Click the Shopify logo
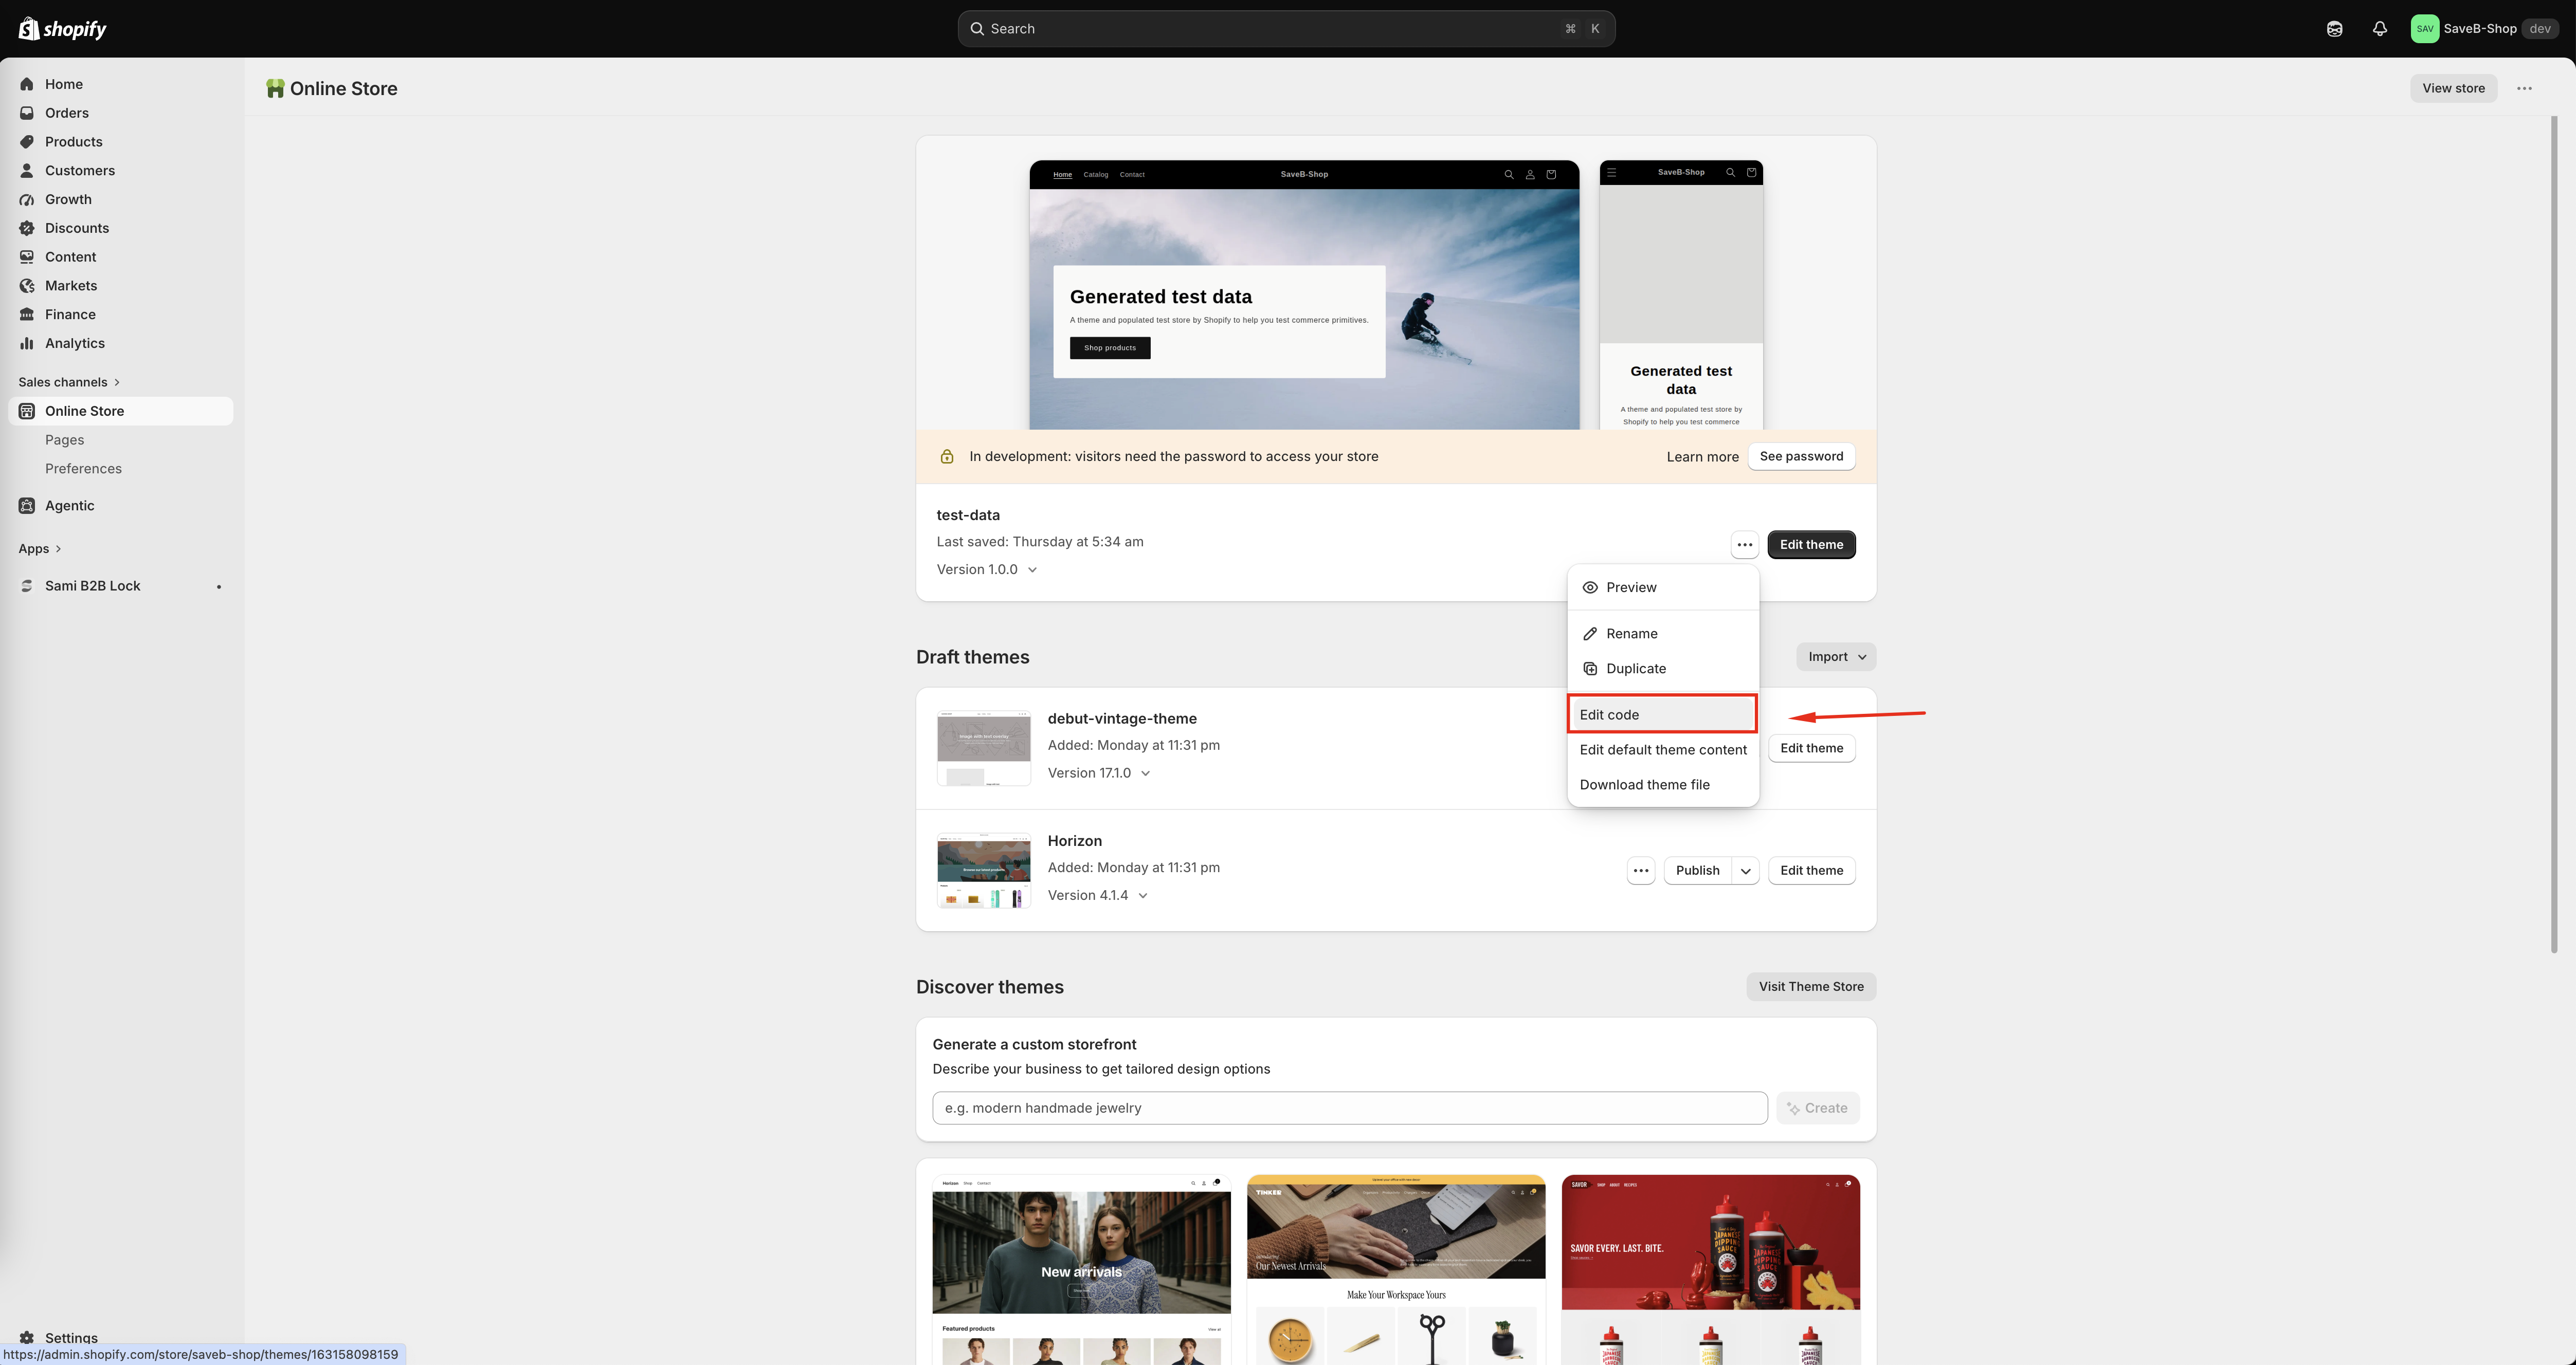 [63, 29]
